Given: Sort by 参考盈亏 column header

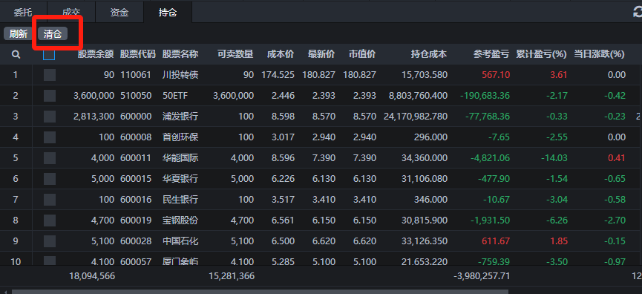Looking at the screenshot, I should click(491, 54).
